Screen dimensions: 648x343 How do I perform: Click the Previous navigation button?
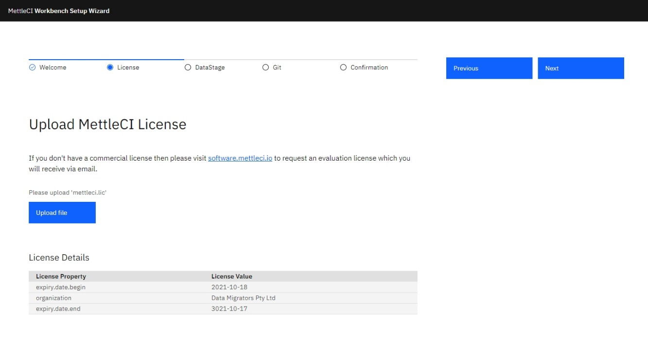(489, 68)
